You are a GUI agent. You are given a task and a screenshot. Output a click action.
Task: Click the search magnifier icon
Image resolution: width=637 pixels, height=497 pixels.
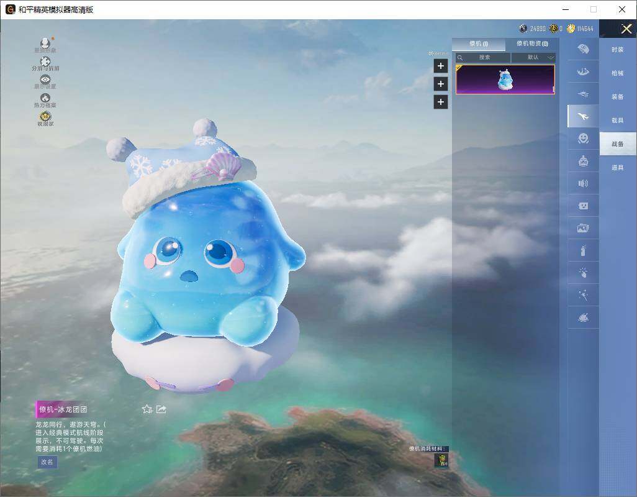(460, 58)
